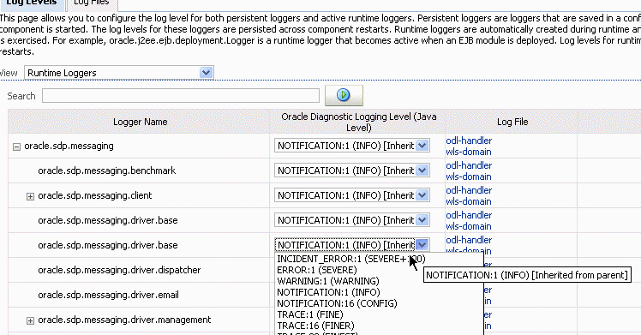Screen dimensions: 641x335
Task: Open odl-handler link for oracle.sdp.messaging.client
Action: (x=469, y=190)
